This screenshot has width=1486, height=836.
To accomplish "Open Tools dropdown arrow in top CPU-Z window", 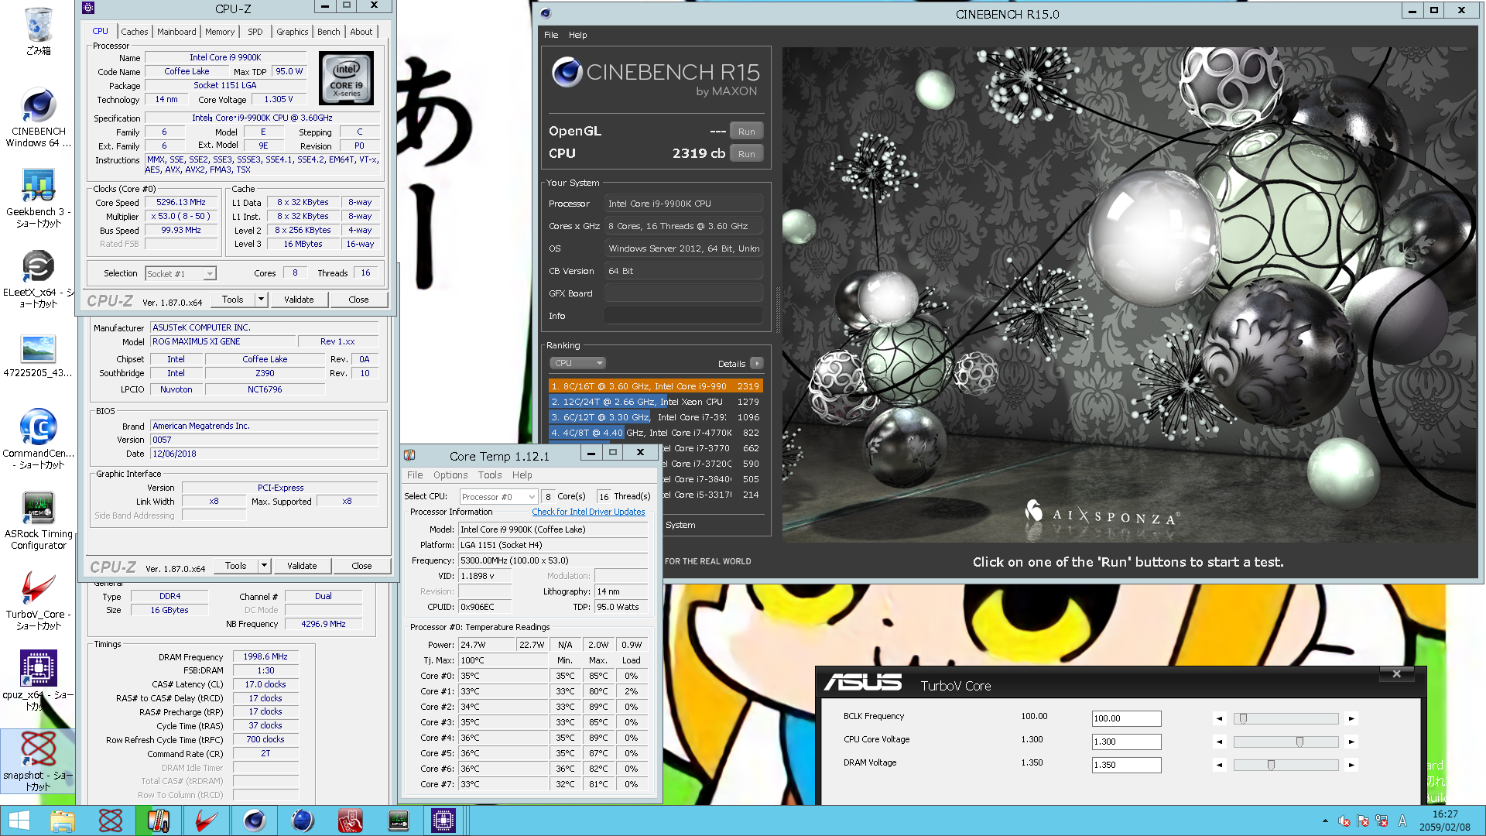I will coord(261,300).
